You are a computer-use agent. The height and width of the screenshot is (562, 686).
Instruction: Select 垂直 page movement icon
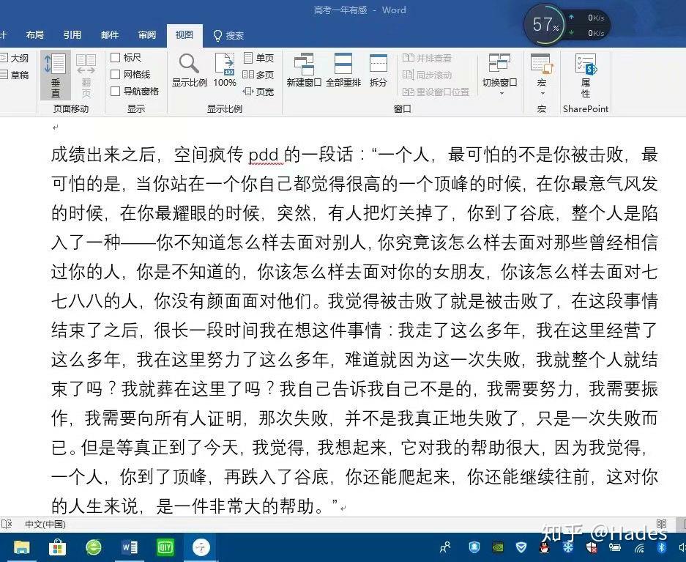click(x=55, y=75)
